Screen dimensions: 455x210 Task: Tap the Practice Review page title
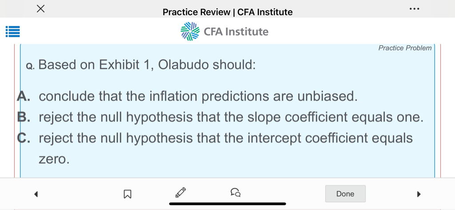coord(227,12)
